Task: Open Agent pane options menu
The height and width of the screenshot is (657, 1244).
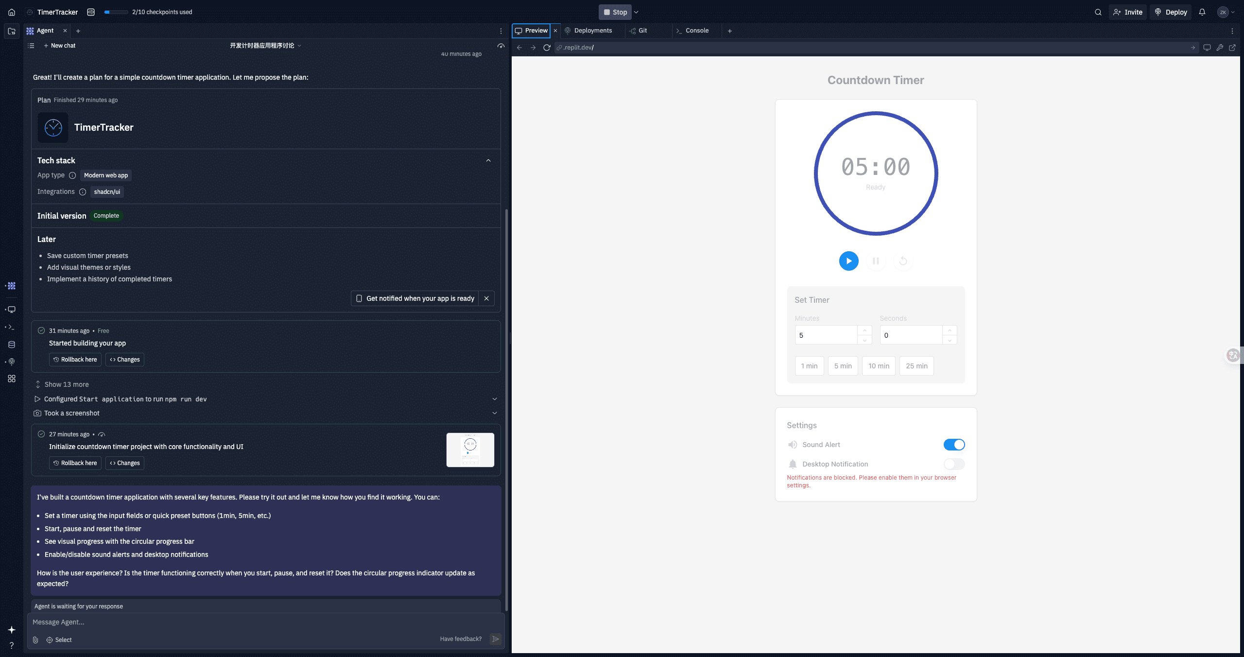Action: (501, 31)
